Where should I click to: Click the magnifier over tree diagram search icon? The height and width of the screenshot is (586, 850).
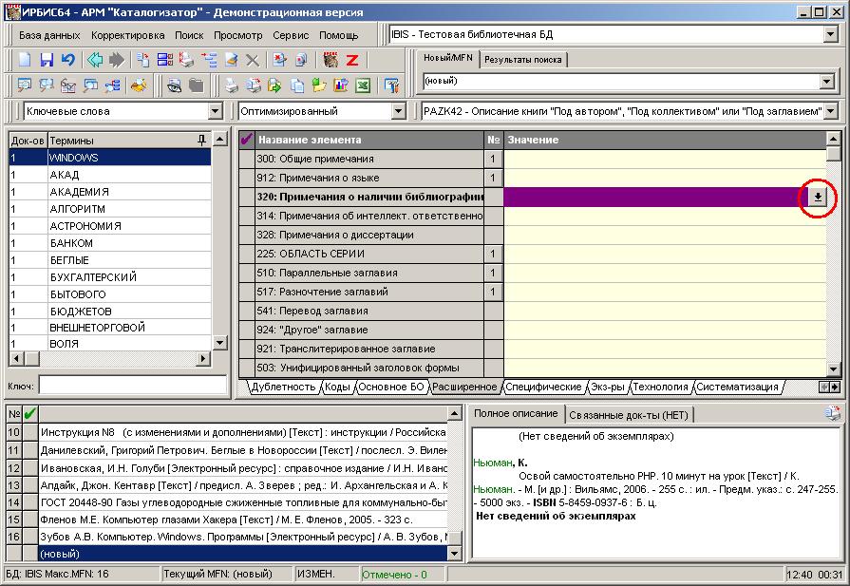[x=112, y=85]
